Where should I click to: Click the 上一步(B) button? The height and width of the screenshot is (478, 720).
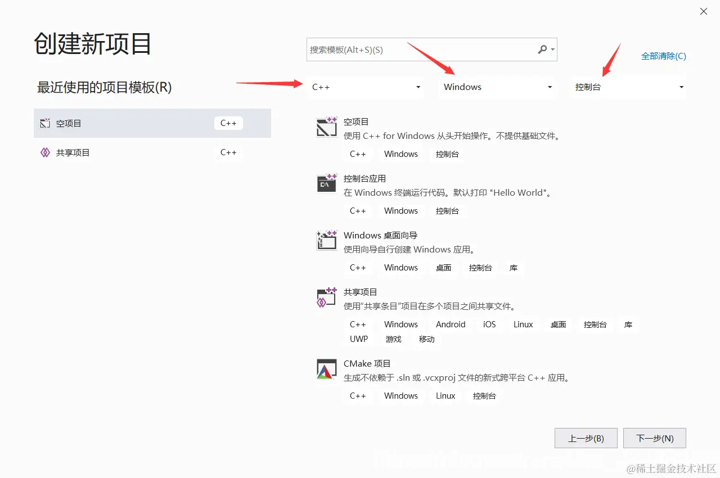point(586,438)
